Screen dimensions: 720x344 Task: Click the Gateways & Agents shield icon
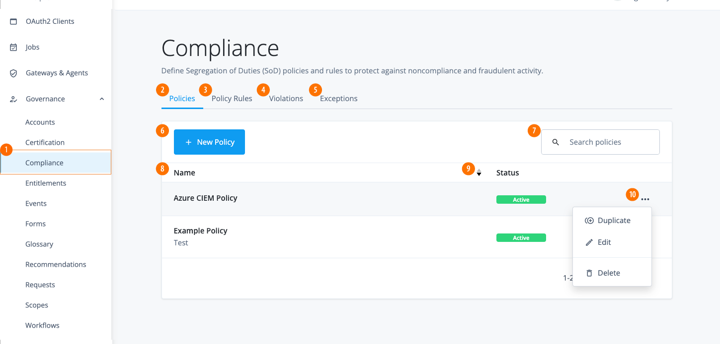[x=13, y=72]
